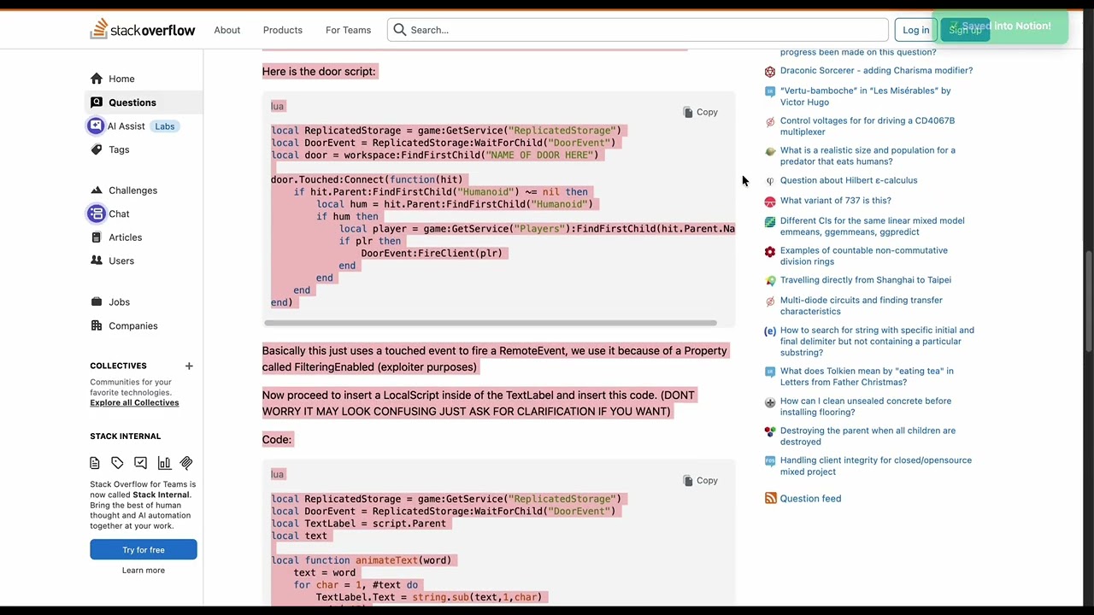Click the page vertical scrollbar
Viewport: 1094px width, 615px height.
click(x=1089, y=301)
